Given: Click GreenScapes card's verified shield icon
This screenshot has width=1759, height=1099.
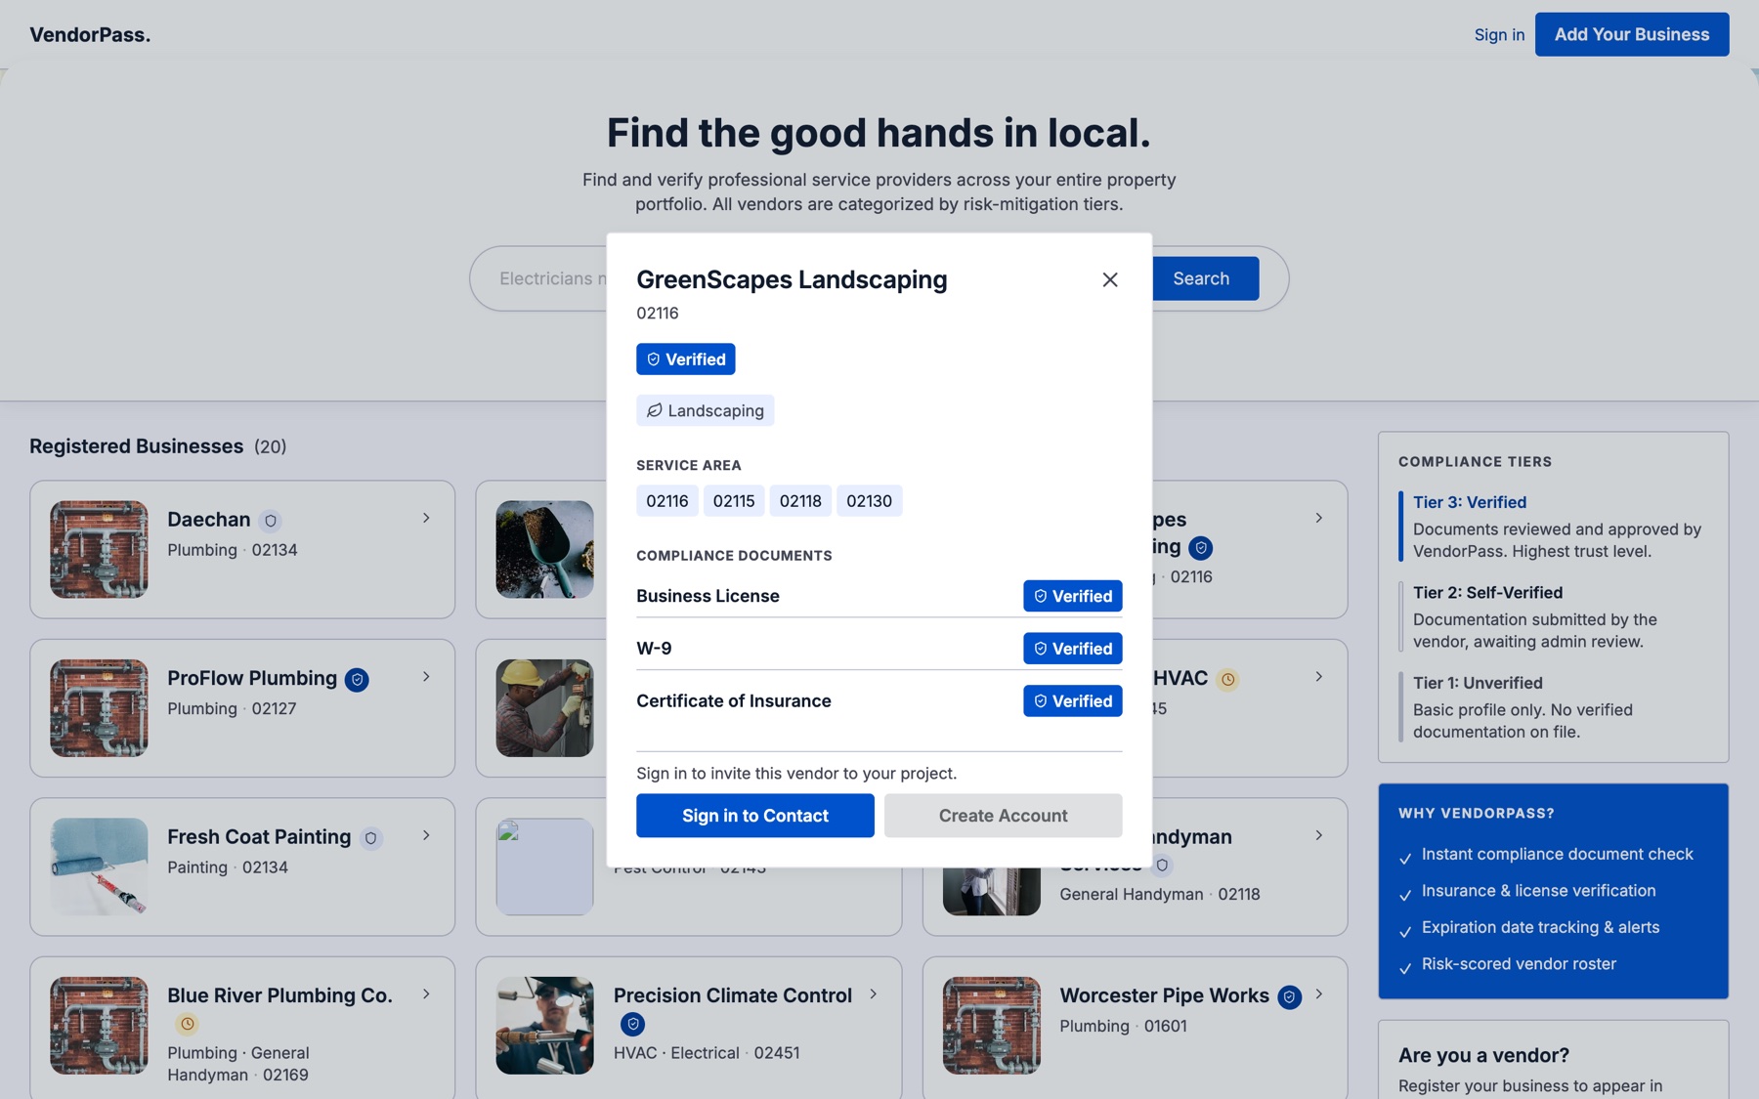Looking at the screenshot, I should pyautogui.click(x=1201, y=548).
